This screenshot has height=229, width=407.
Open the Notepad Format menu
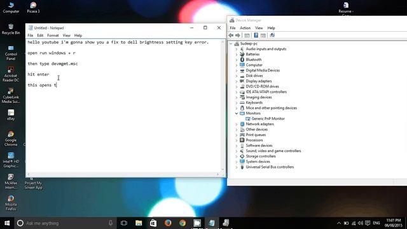[53, 36]
